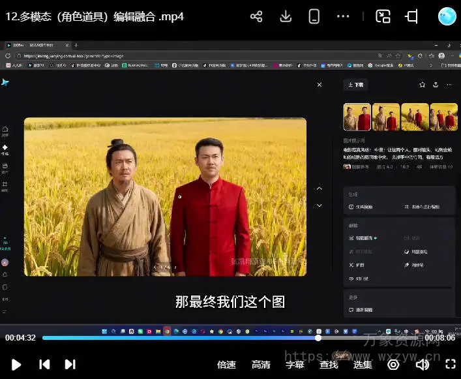Enable picture-in-picture mini window mode

383,17
